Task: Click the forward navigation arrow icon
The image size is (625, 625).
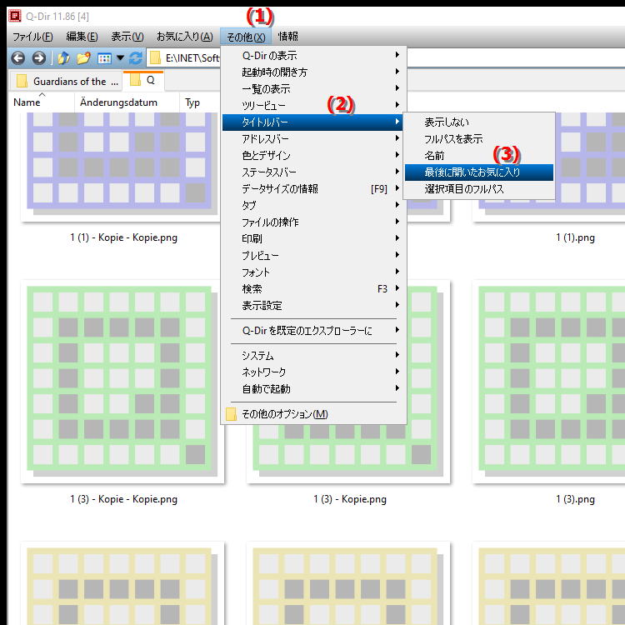Action: pos(38,58)
